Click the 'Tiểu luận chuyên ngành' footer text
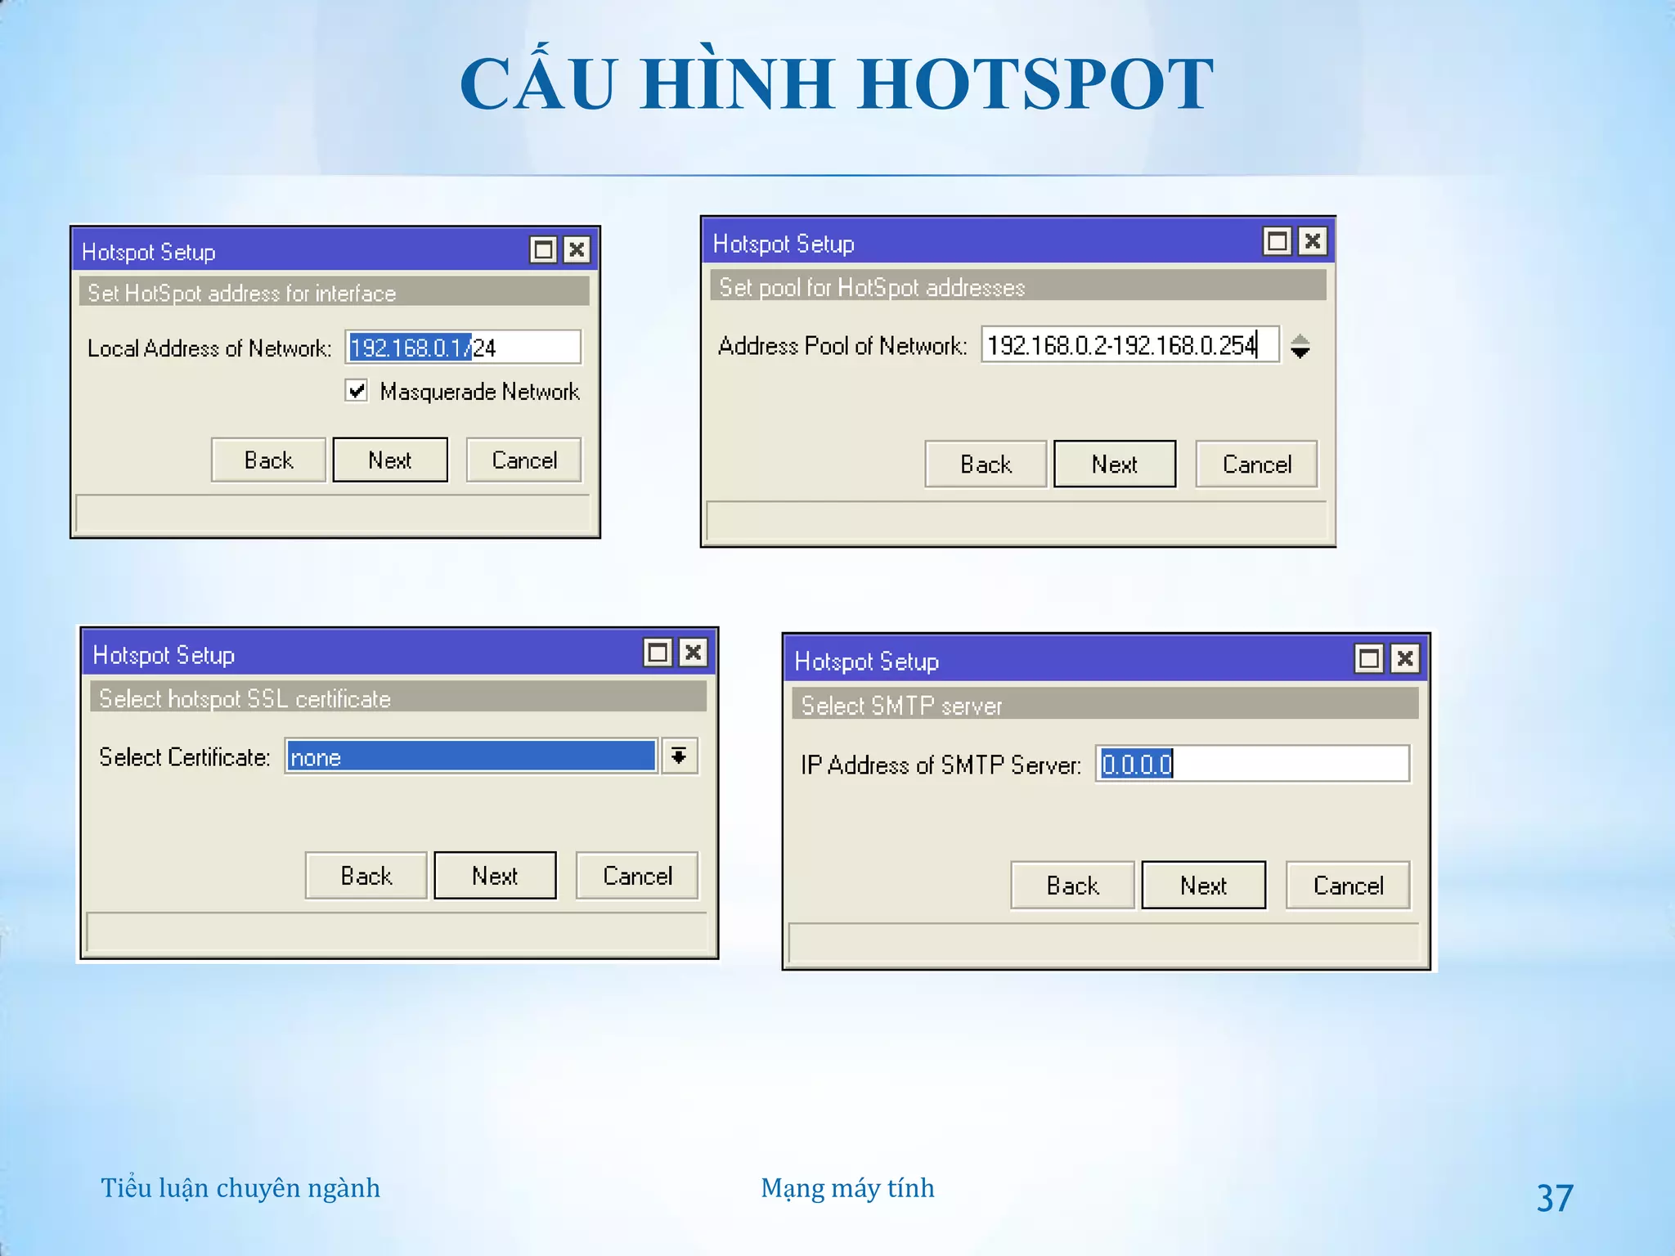 coord(240,1188)
